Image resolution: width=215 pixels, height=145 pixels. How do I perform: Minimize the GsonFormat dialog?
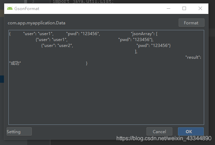[167, 8]
